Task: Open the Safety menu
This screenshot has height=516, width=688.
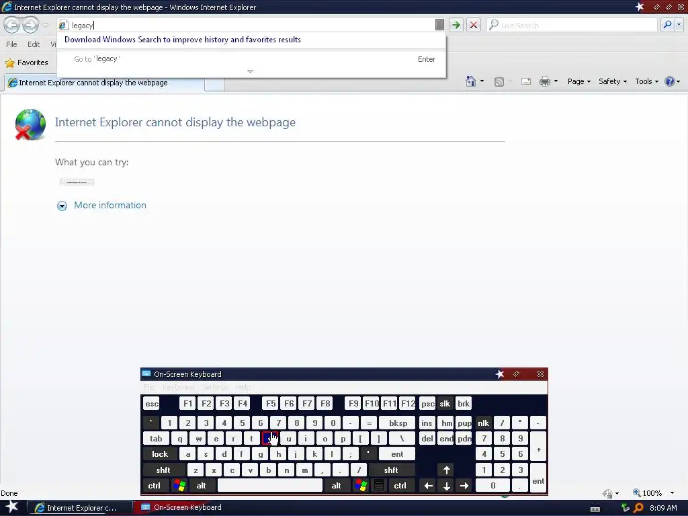Action: click(613, 81)
